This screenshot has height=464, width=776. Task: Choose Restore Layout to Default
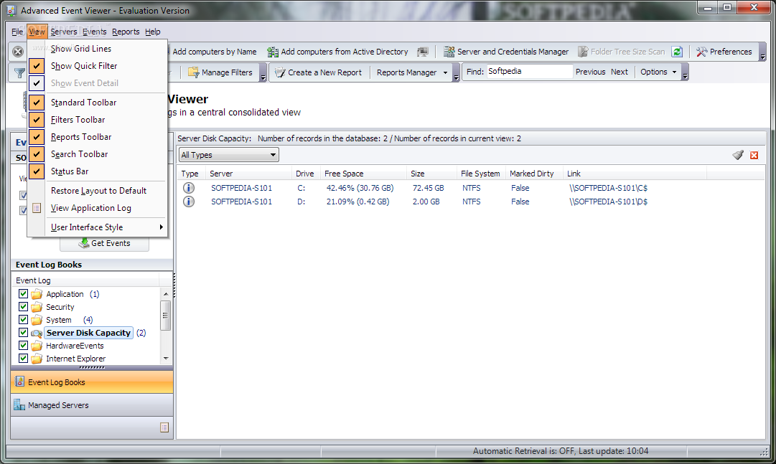(x=98, y=191)
